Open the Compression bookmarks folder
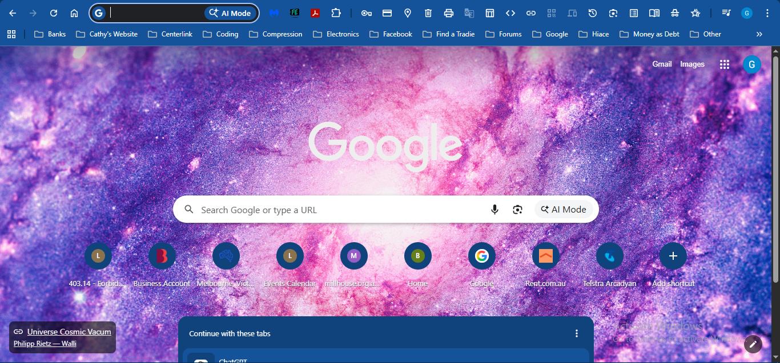Screen dimensions: 780x363 276,34
